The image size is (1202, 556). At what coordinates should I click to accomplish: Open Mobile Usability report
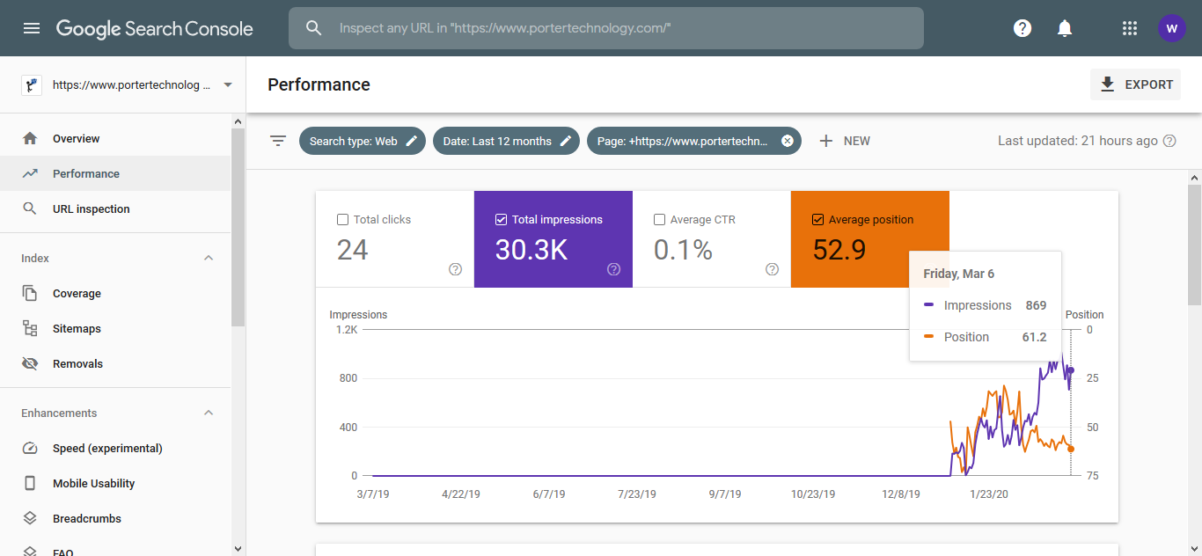(115, 483)
